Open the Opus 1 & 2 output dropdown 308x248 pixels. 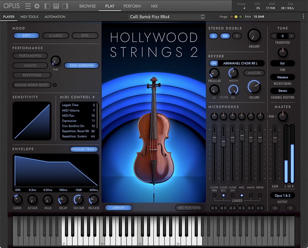pos(282,196)
